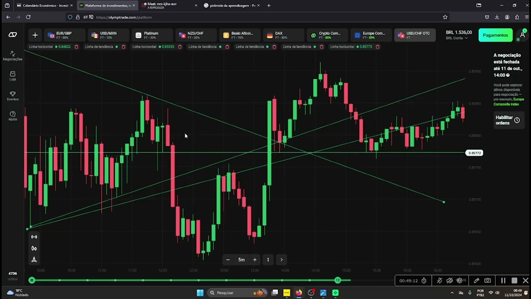
Task: Zoom out the chart with minus button
Action: (x=228, y=260)
